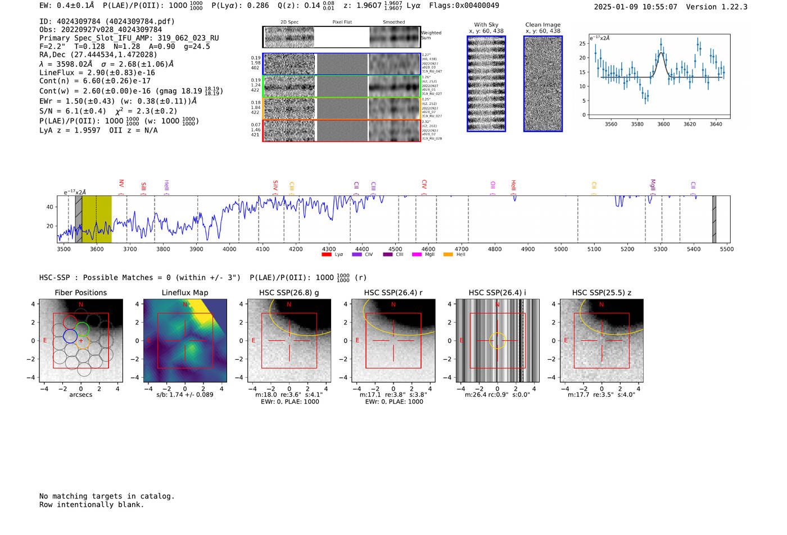Click the CIV legend color swatch
The image size is (787, 535).
pyautogui.click(x=357, y=254)
